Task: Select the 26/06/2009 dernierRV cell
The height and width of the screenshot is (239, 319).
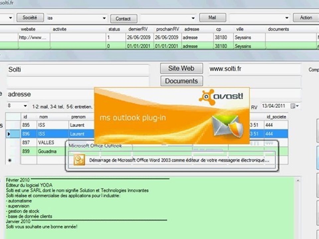Action: coord(140,38)
